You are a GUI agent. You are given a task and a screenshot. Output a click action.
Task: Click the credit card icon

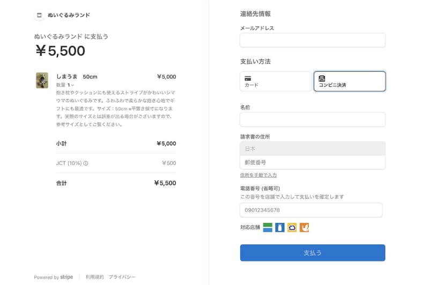(x=248, y=78)
